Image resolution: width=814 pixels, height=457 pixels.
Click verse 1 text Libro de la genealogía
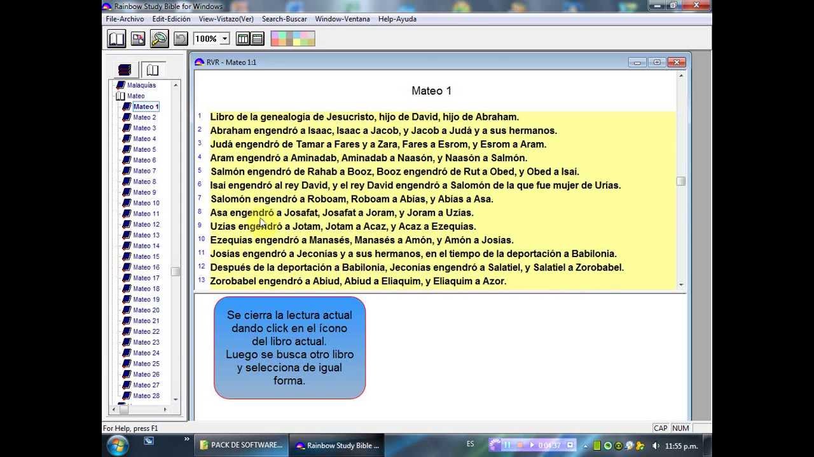[x=364, y=117]
